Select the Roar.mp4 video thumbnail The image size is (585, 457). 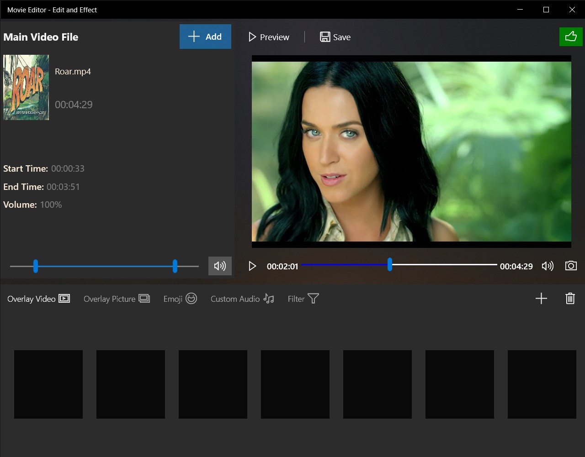pos(26,87)
